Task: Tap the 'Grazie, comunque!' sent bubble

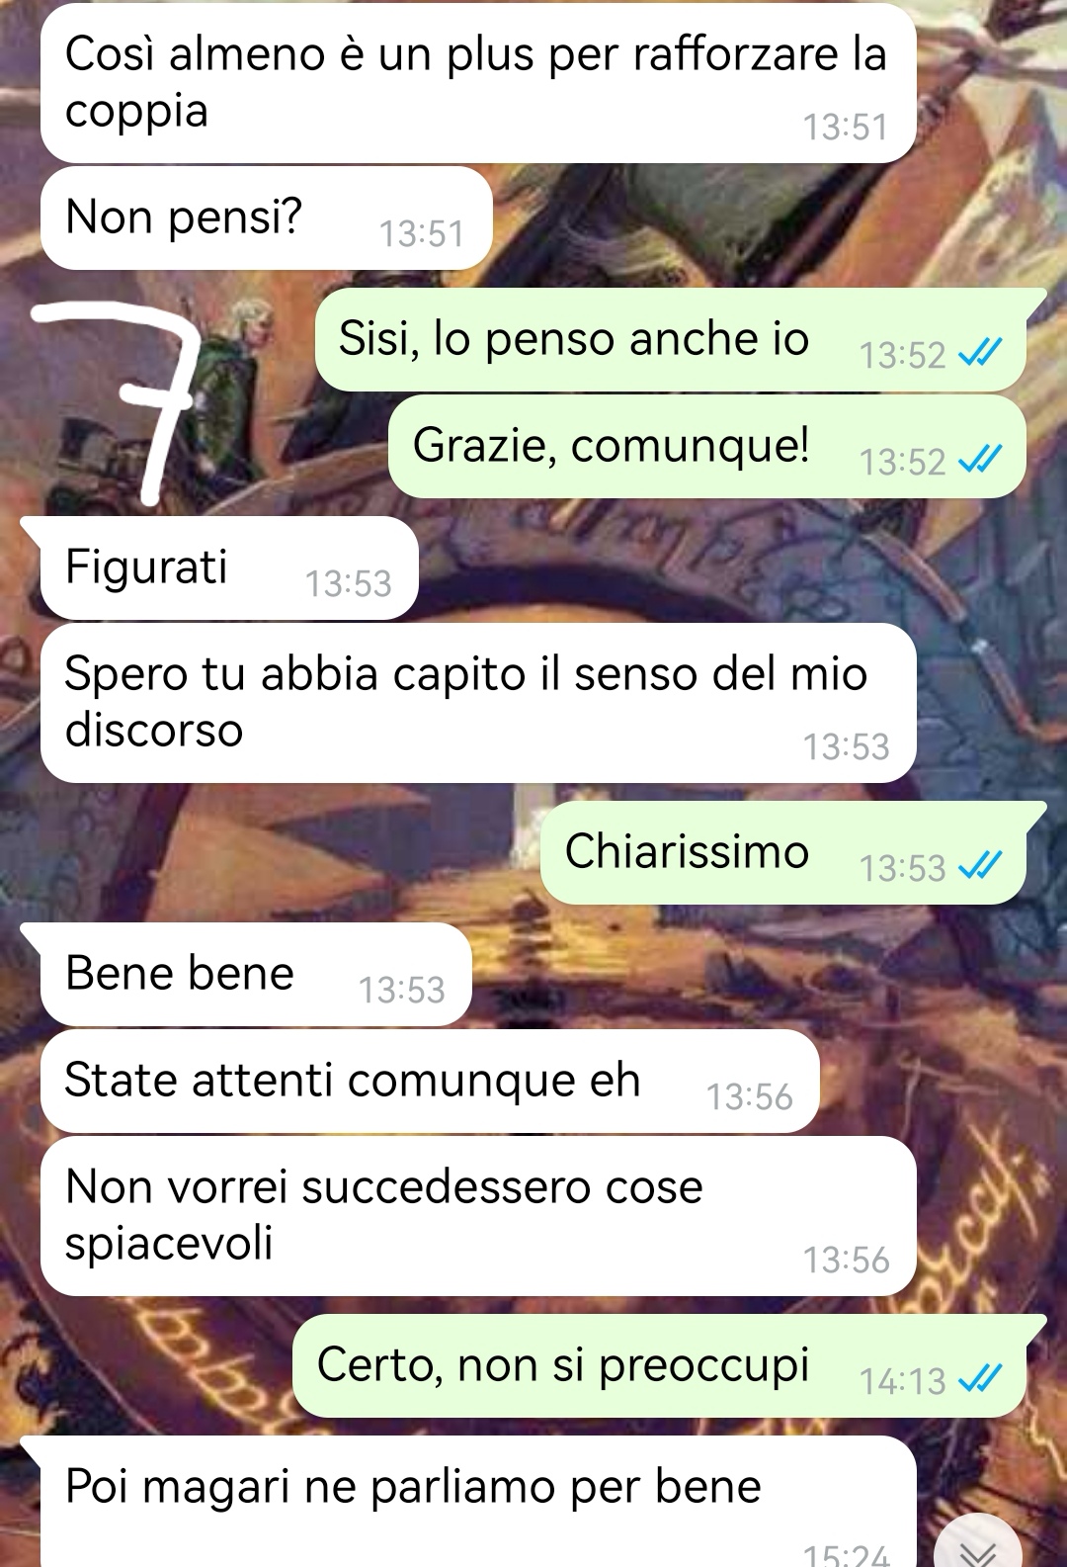Action: pyautogui.click(x=707, y=446)
